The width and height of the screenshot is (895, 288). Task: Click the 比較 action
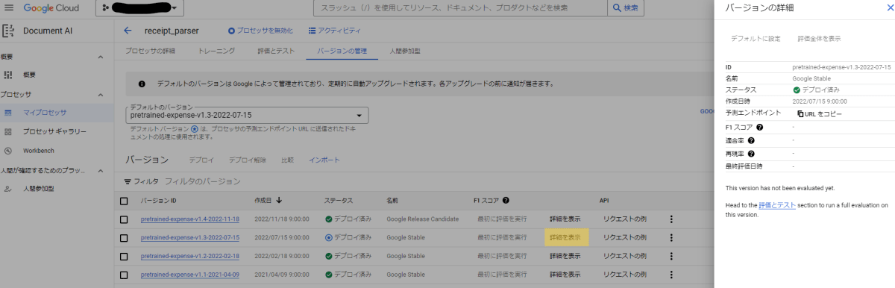tap(287, 160)
